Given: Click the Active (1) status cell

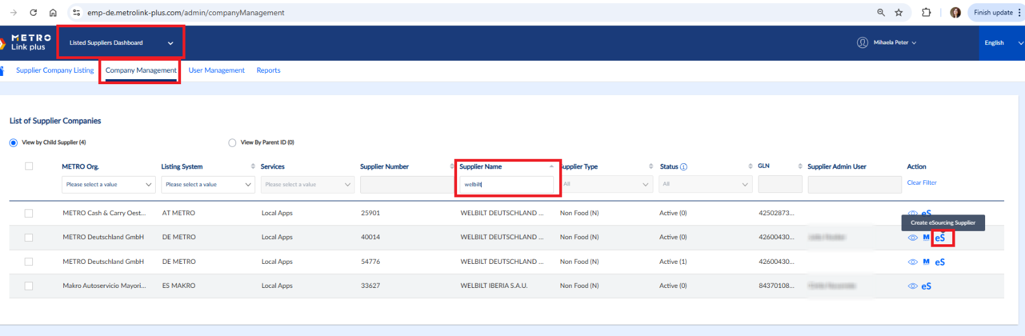Looking at the screenshot, I should (x=673, y=262).
